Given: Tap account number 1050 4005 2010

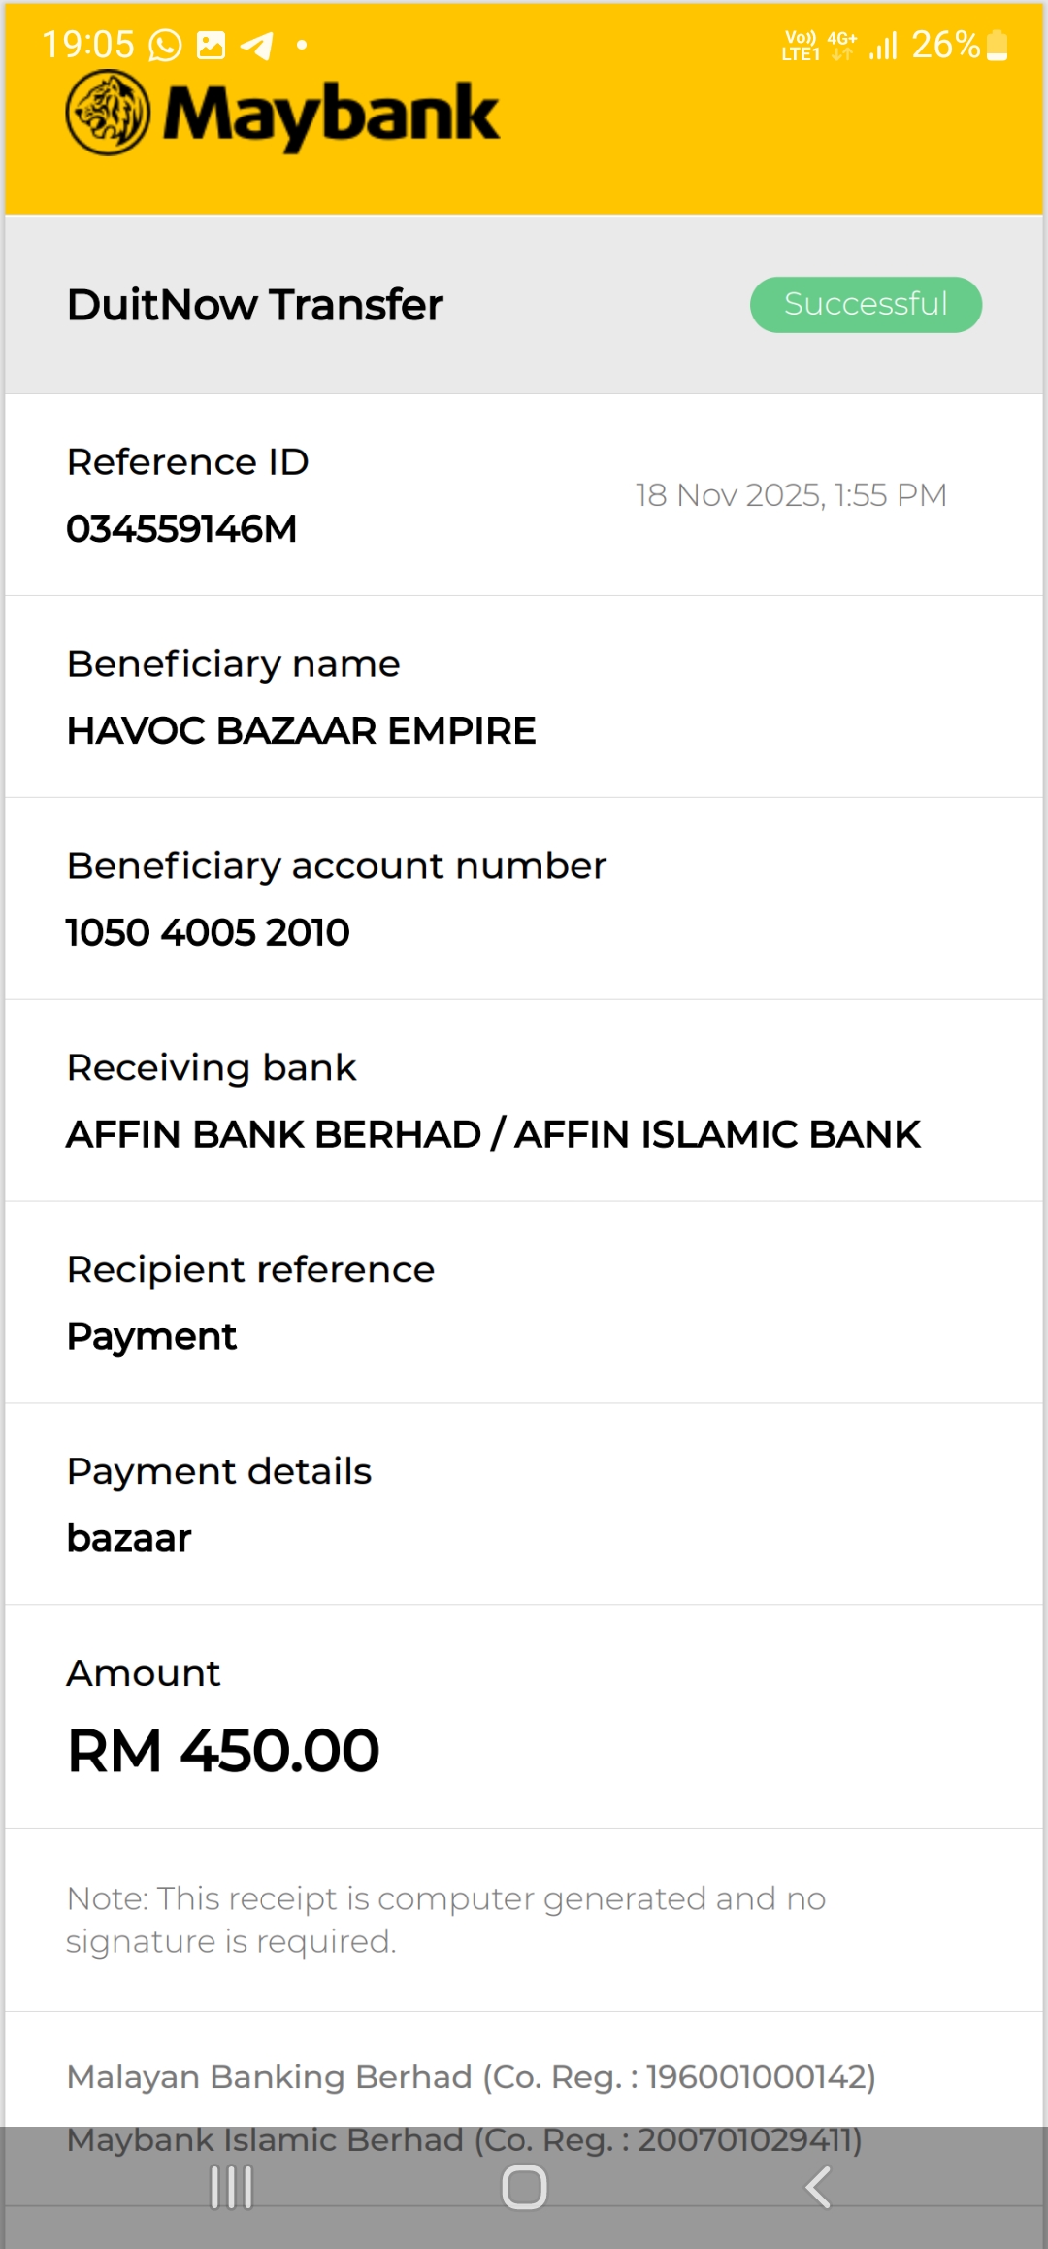Looking at the screenshot, I should (208, 933).
